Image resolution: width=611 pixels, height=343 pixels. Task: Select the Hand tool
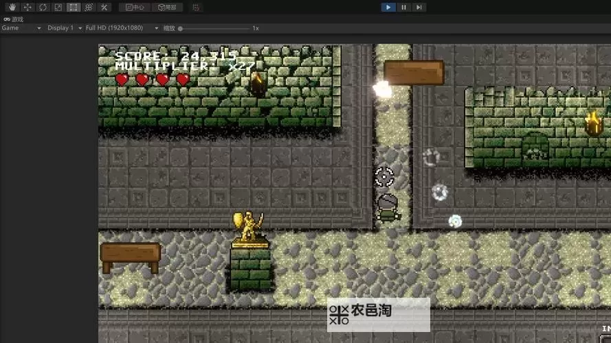(12, 7)
